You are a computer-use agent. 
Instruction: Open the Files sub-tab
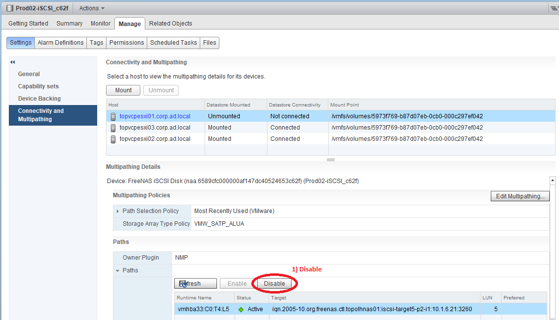(209, 43)
